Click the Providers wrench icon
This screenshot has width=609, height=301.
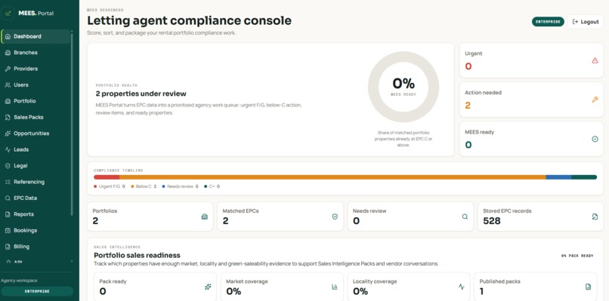point(8,69)
